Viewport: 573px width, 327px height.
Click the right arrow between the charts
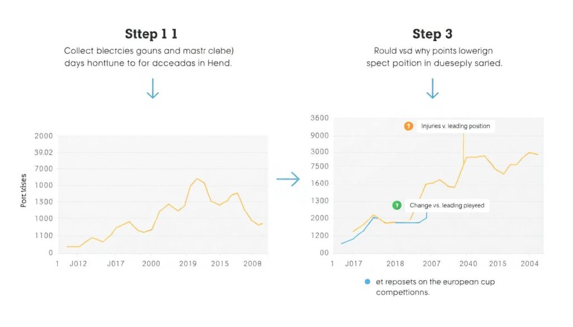288,179
